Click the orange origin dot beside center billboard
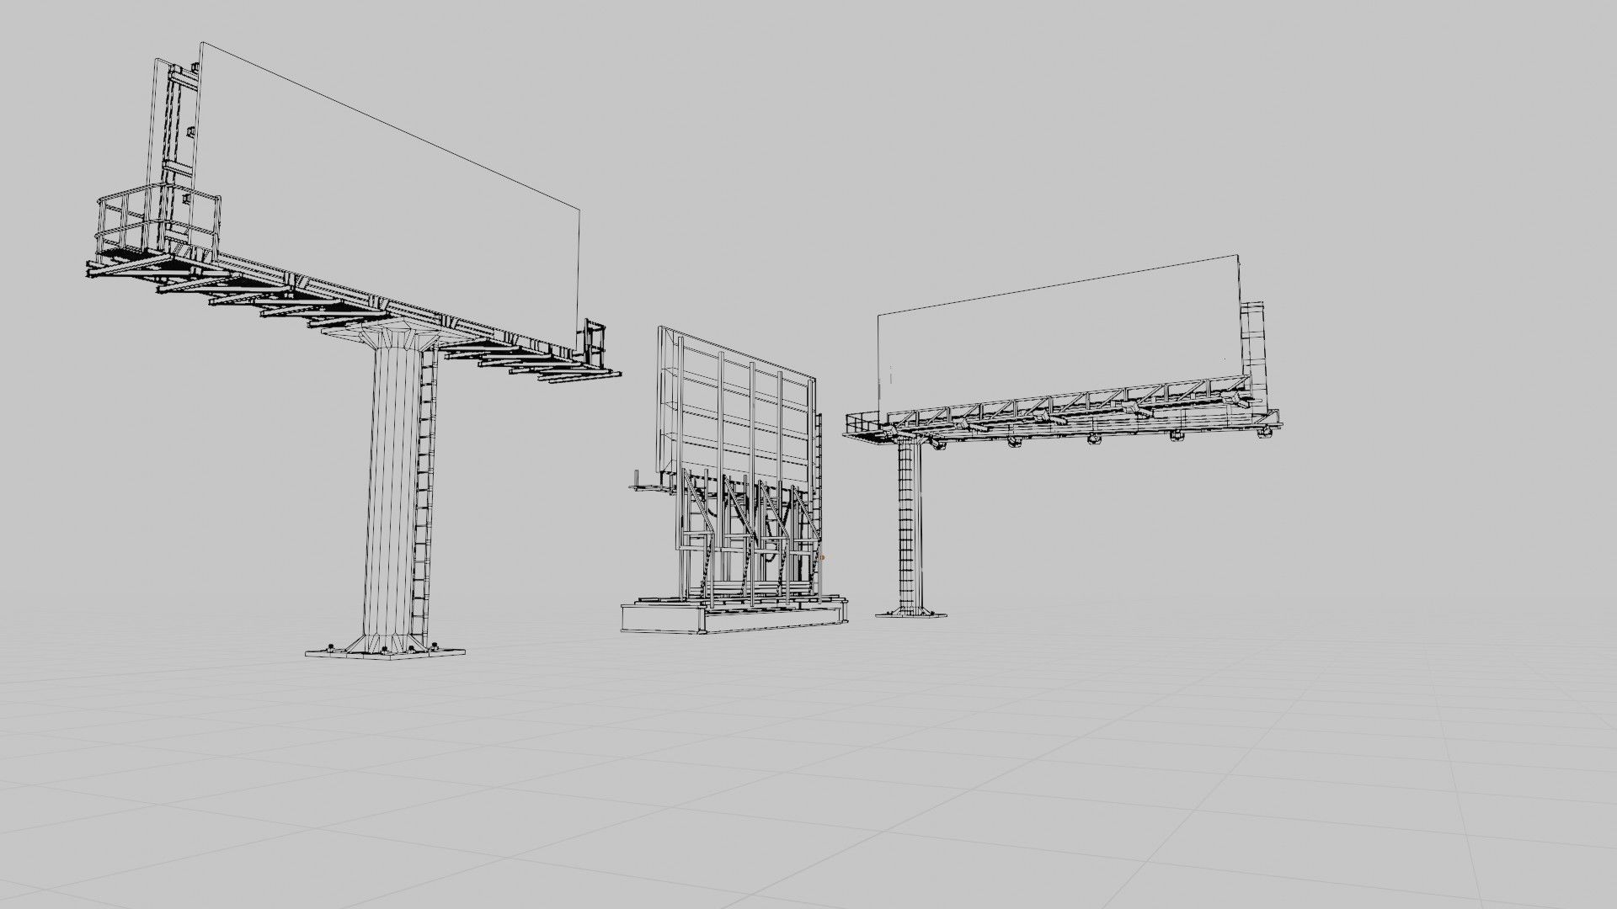This screenshot has width=1617, height=909. 822,556
